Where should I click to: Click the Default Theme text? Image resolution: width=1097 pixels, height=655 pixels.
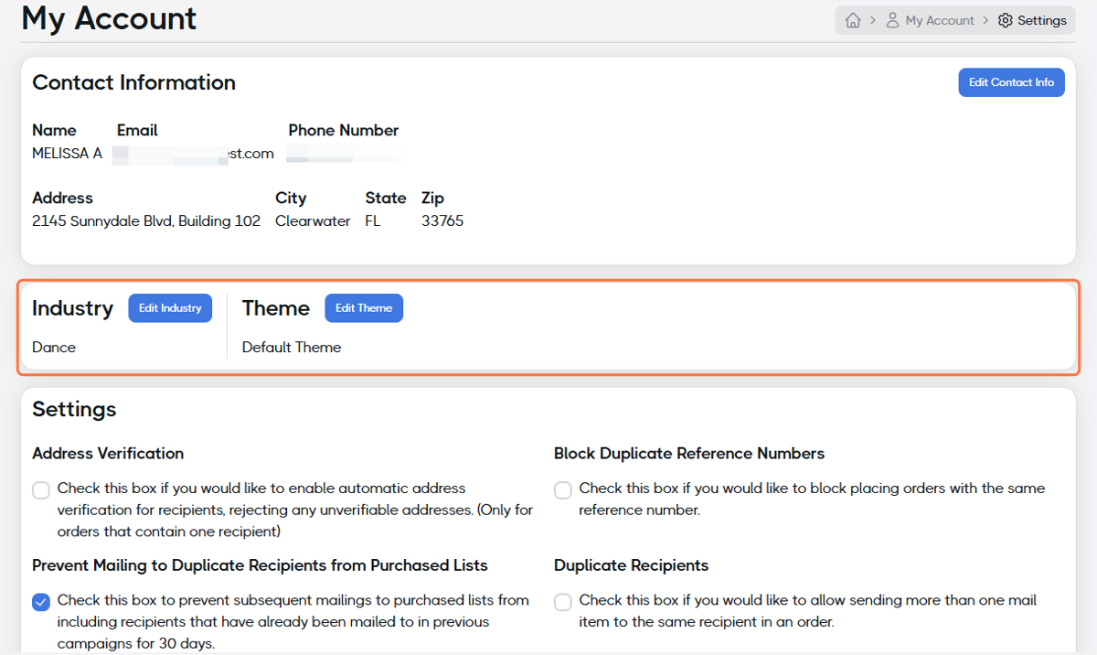tap(292, 348)
